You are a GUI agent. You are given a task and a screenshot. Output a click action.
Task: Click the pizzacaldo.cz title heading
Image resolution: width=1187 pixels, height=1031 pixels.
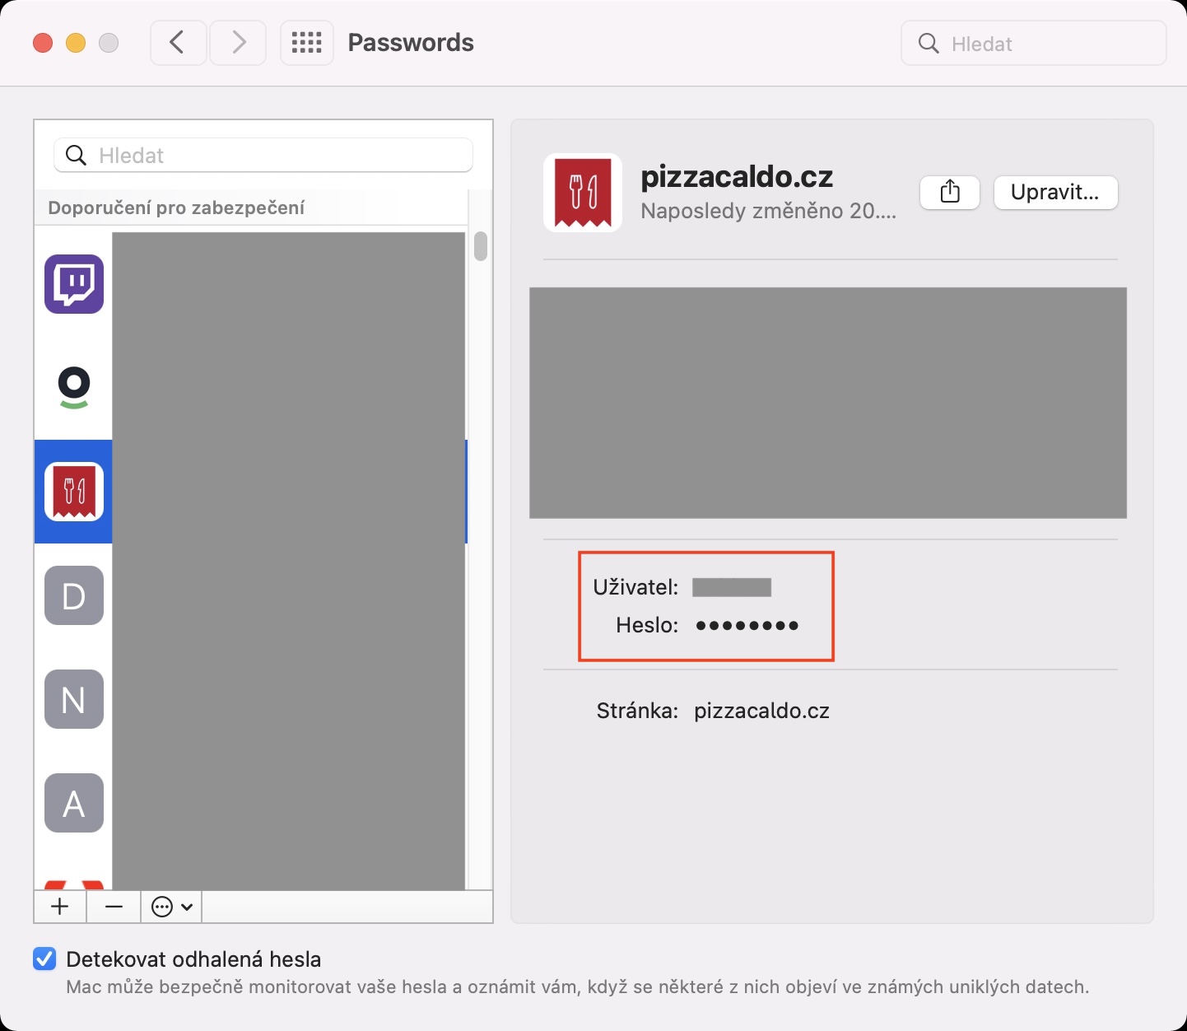click(x=737, y=176)
